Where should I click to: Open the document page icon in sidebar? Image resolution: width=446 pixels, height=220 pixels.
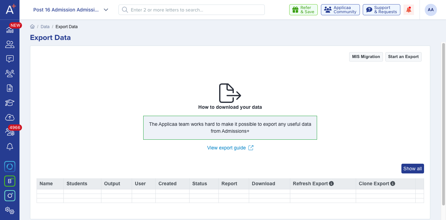click(x=10, y=88)
